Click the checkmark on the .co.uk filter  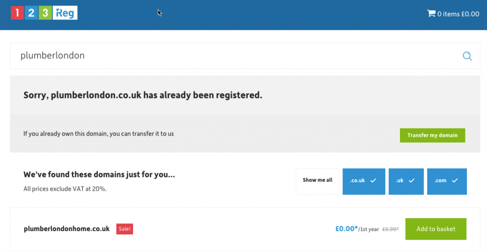pyautogui.click(x=373, y=181)
